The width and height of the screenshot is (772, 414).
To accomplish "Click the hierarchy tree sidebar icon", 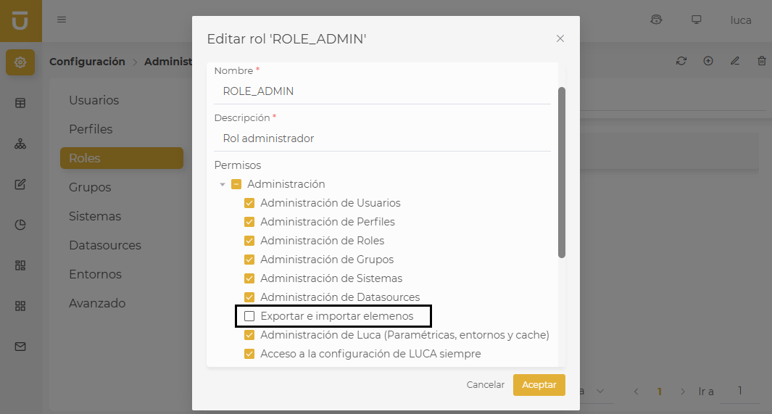I will tap(20, 144).
